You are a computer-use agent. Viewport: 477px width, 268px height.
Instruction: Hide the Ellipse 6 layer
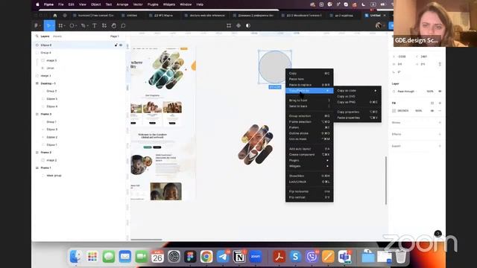pyautogui.click(x=121, y=45)
